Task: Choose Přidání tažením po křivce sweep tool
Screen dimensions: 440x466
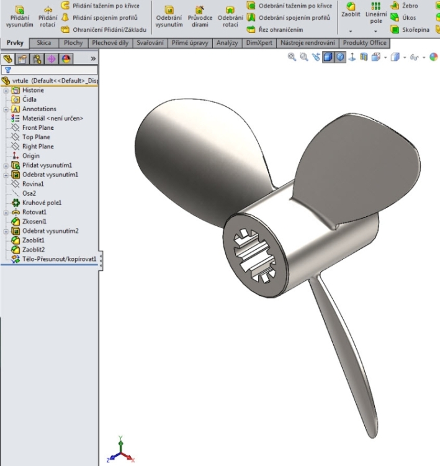Action: 100,6
